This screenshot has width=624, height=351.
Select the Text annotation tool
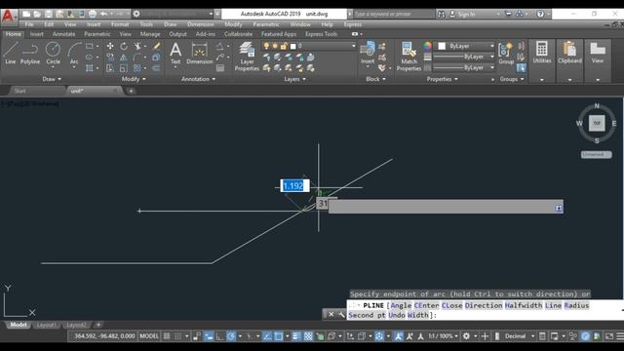pyautogui.click(x=175, y=54)
